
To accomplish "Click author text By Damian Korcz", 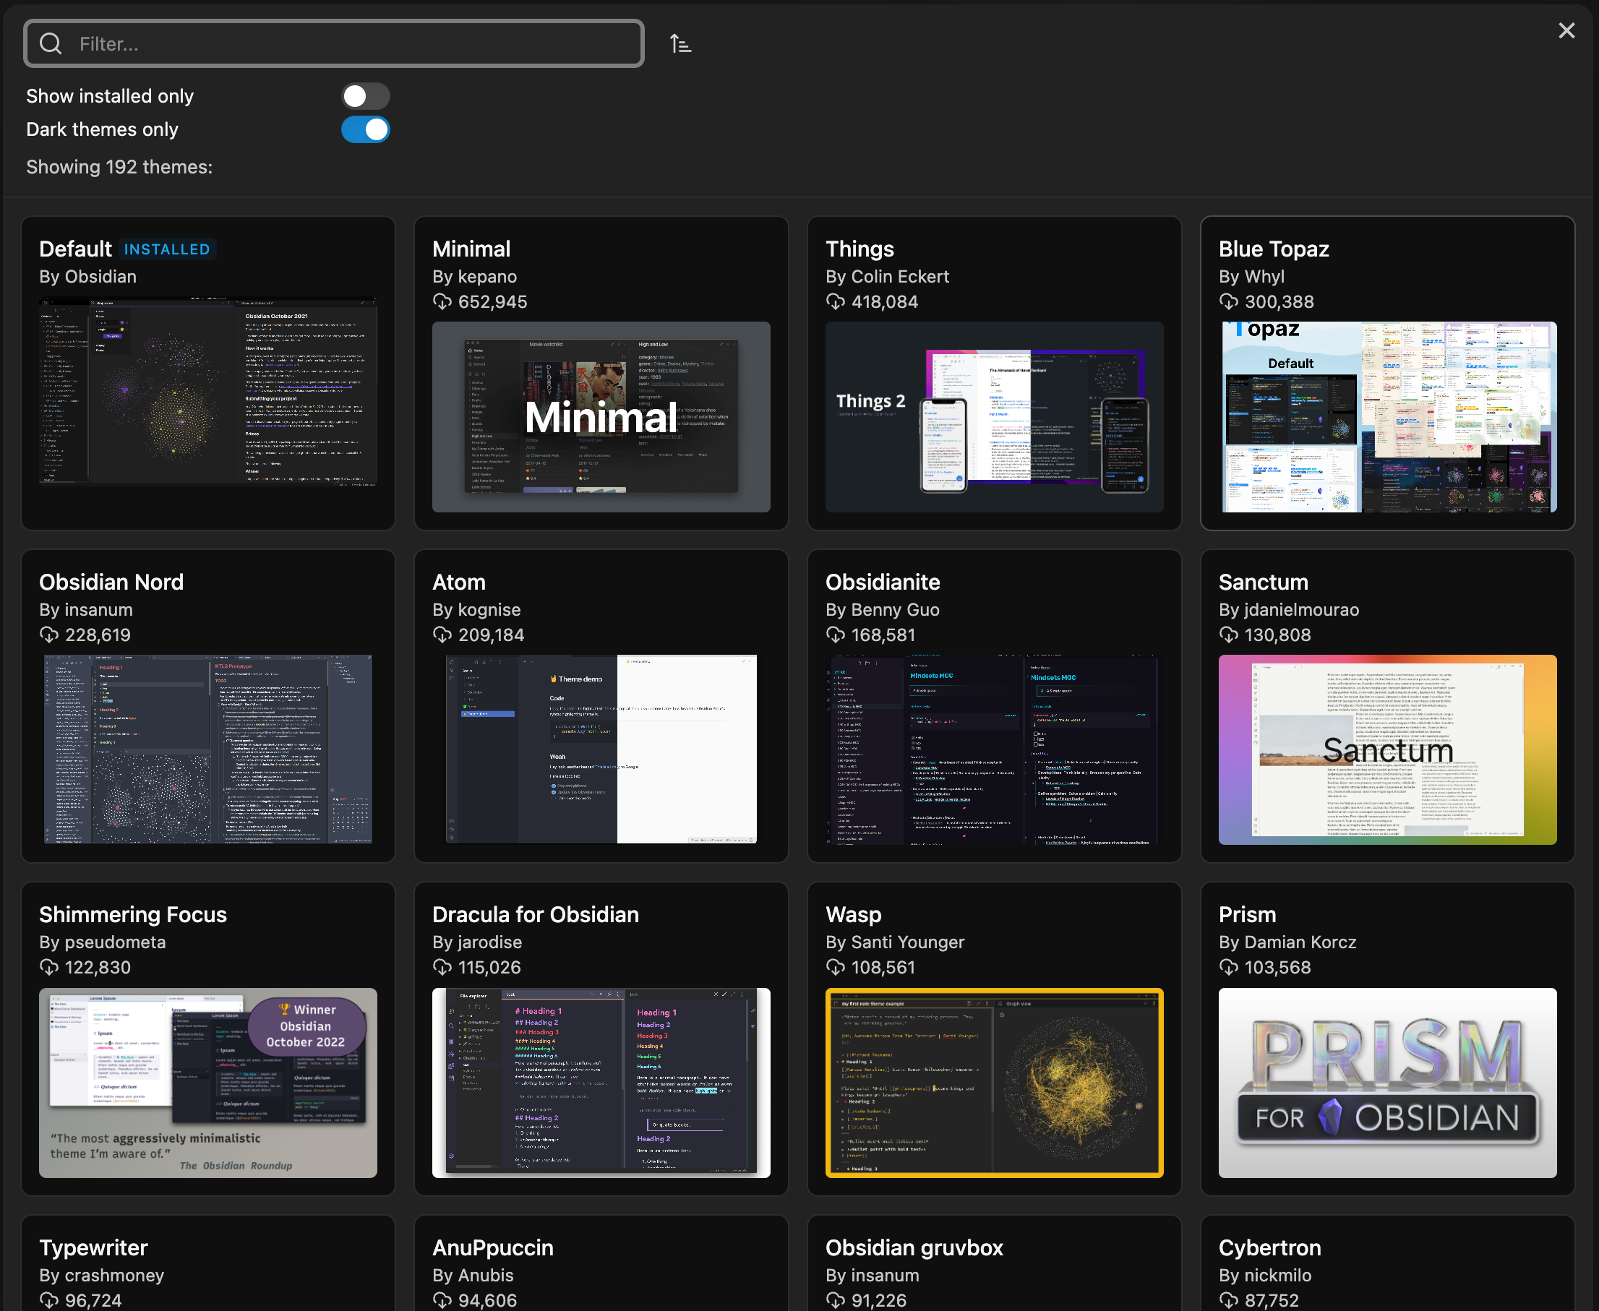I will (1287, 942).
